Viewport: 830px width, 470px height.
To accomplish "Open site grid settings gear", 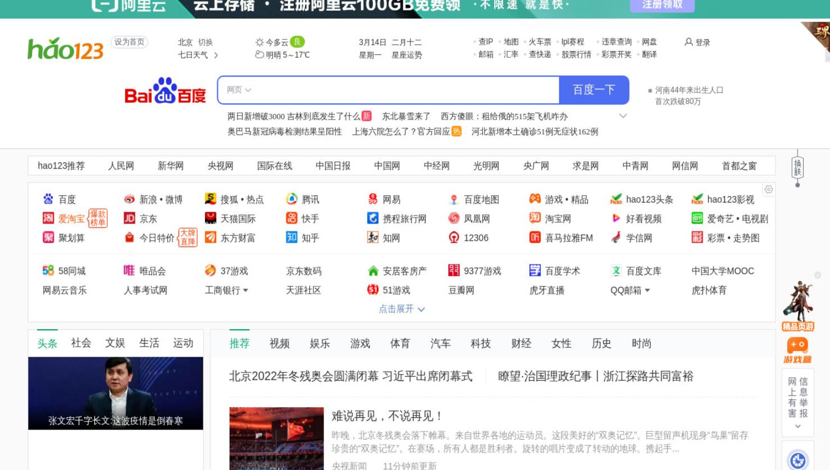I will 769,190.
